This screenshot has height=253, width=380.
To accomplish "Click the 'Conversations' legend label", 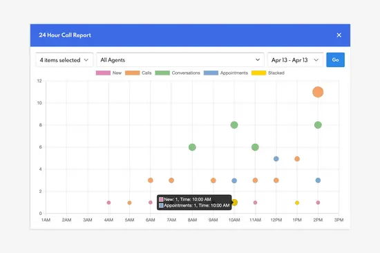I will [x=186, y=73].
